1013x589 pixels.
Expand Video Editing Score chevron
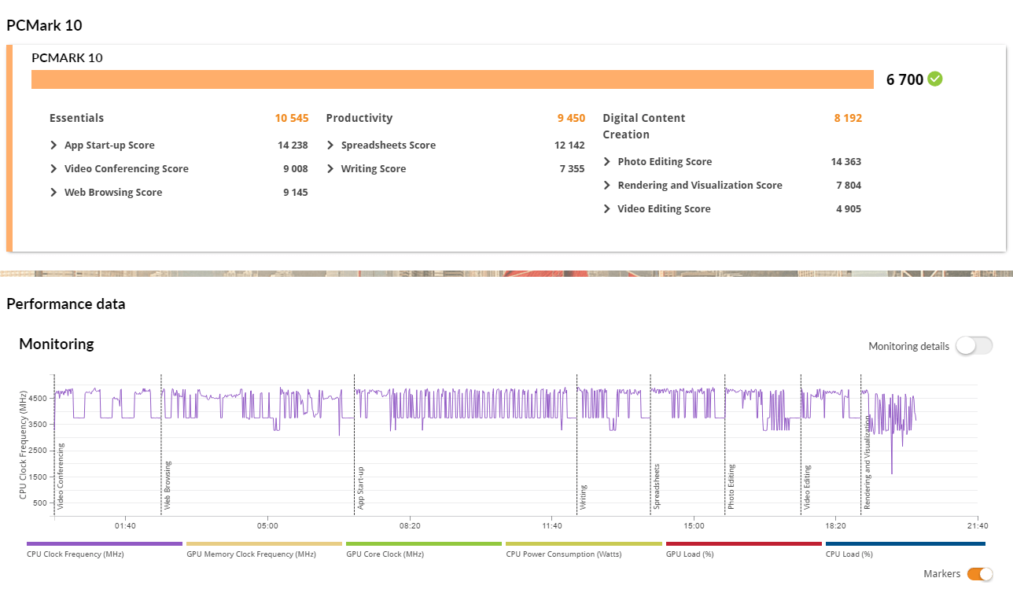click(607, 209)
